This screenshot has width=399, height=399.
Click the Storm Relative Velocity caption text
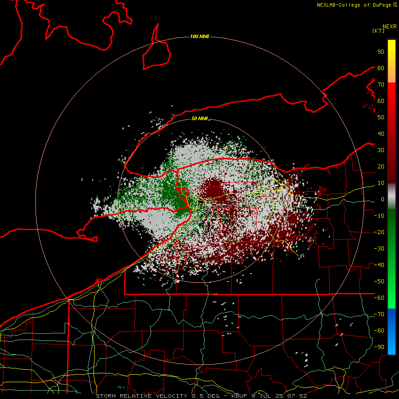(x=201, y=396)
